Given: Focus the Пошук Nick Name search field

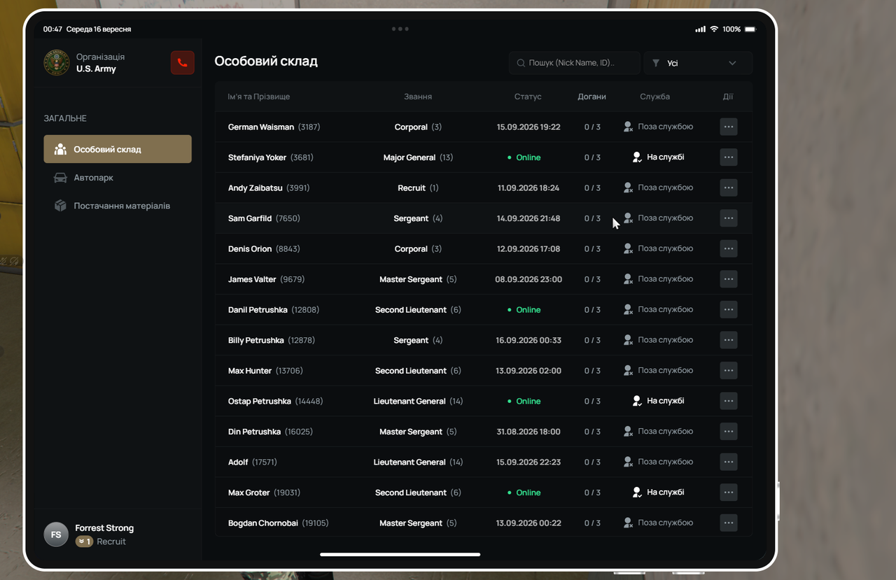Looking at the screenshot, I should coord(575,63).
